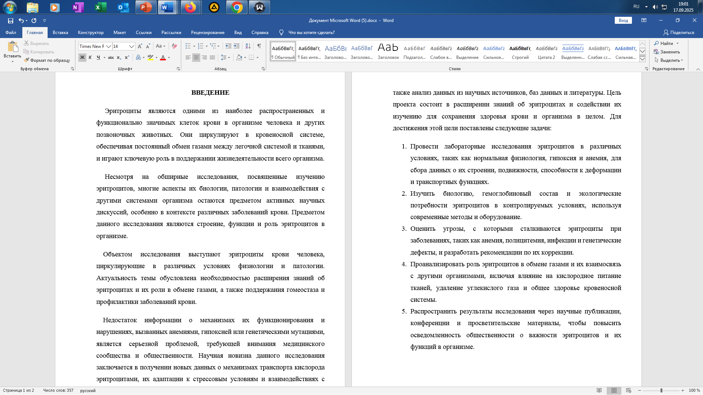
Task: Open the font size 14 dropdown
Action: [x=131, y=46]
